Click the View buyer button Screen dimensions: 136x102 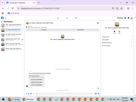[x=44, y=30]
